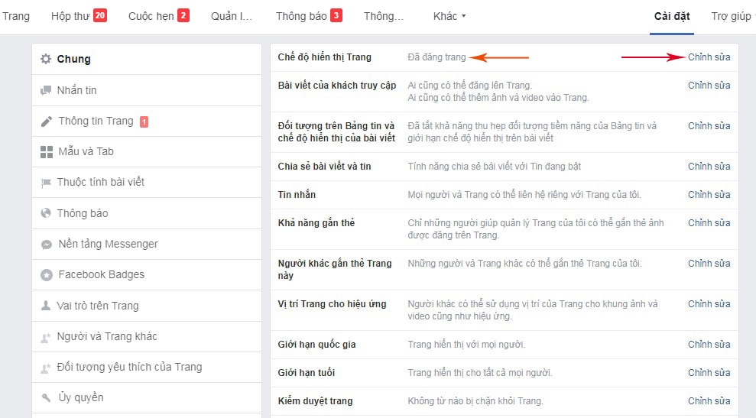Click the pencil icon for Thông tin Trang
This screenshot has width=756, height=418.
47,121
